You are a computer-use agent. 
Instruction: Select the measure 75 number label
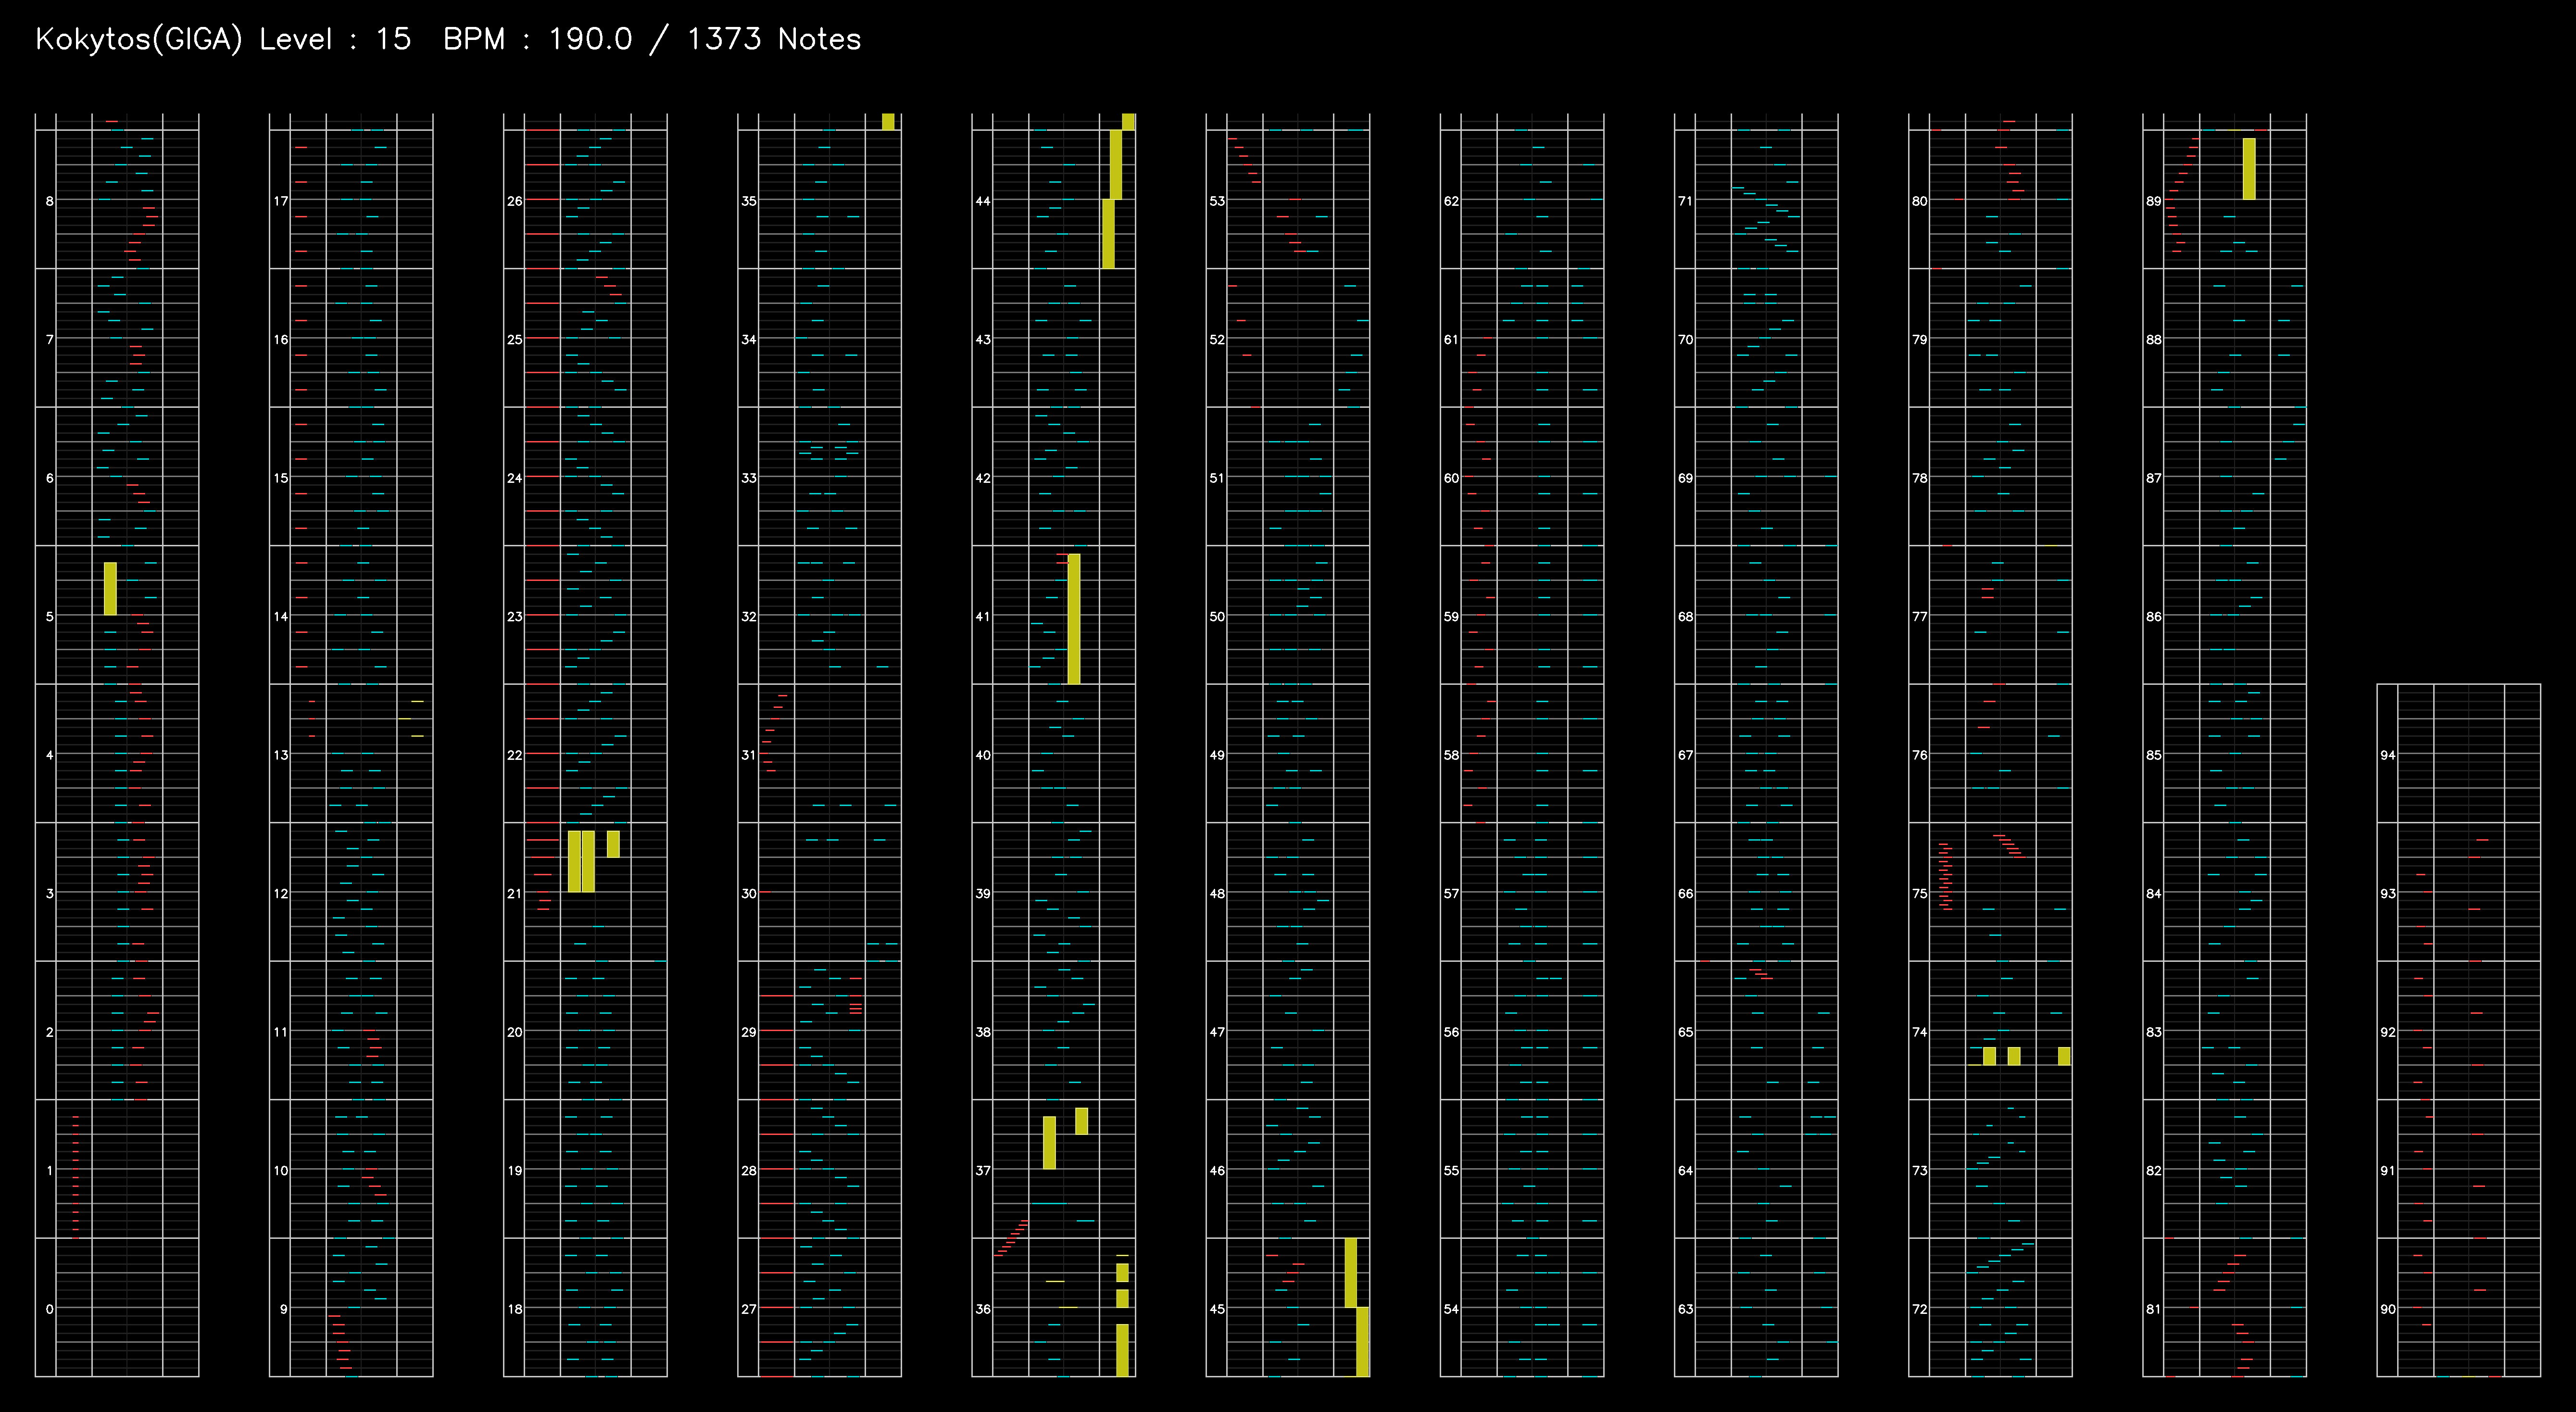(1920, 894)
